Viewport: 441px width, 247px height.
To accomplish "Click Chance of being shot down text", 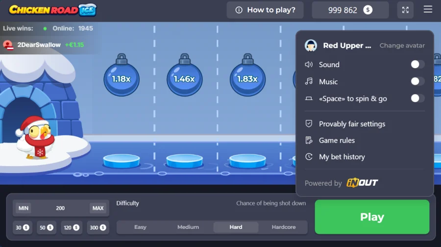I will tap(271, 203).
